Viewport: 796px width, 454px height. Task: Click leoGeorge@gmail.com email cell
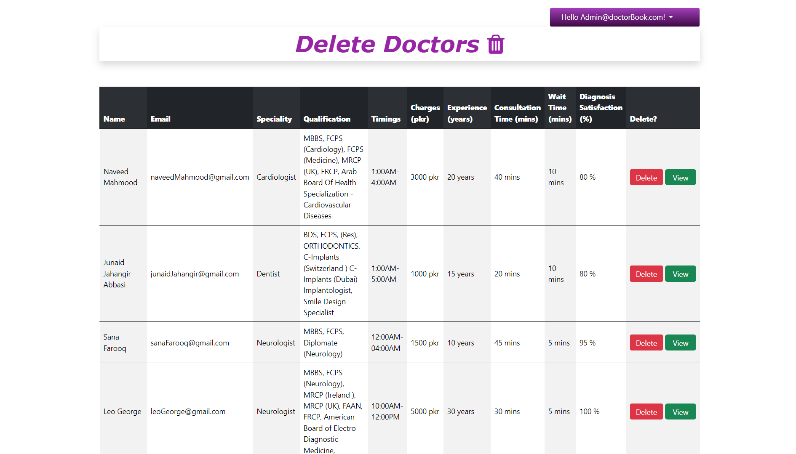[x=188, y=412]
